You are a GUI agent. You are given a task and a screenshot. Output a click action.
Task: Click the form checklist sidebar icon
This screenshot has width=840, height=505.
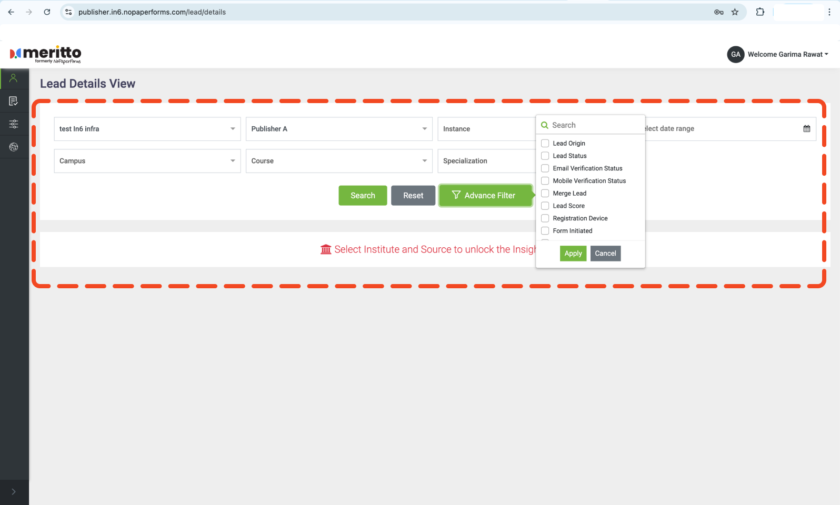click(14, 101)
